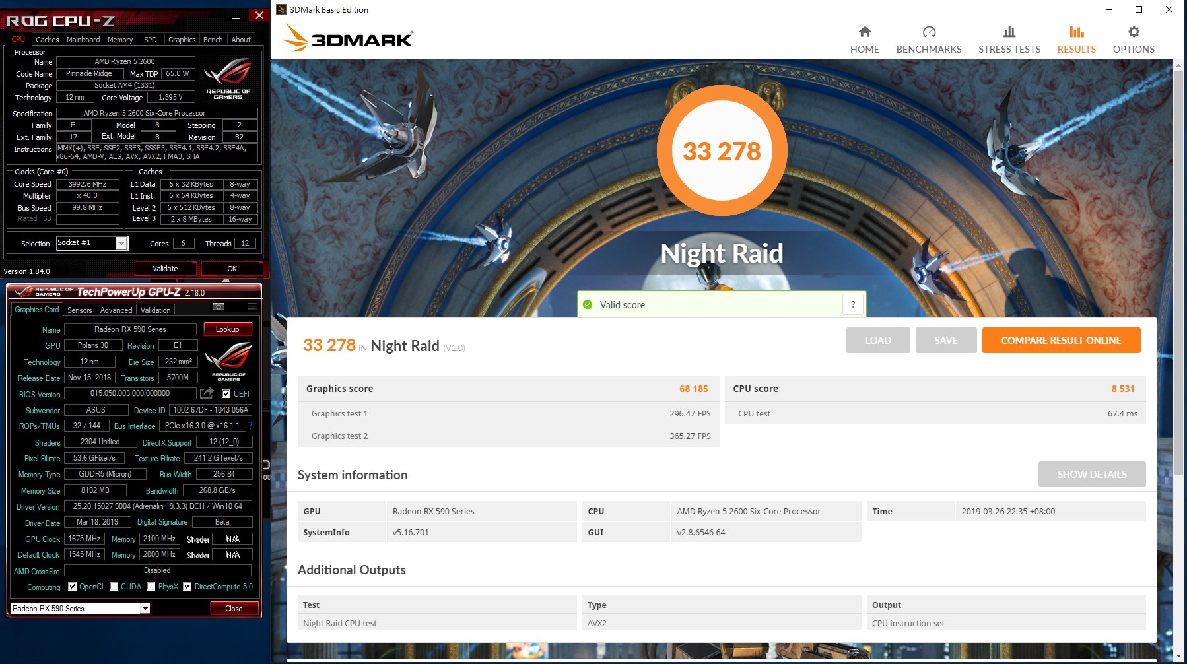
Task: Click the LOAD button in 3DMark
Action: 878,340
